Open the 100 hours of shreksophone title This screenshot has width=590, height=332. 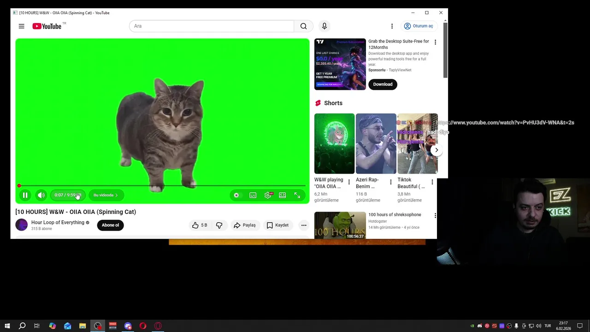pyautogui.click(x=395, y=215)
